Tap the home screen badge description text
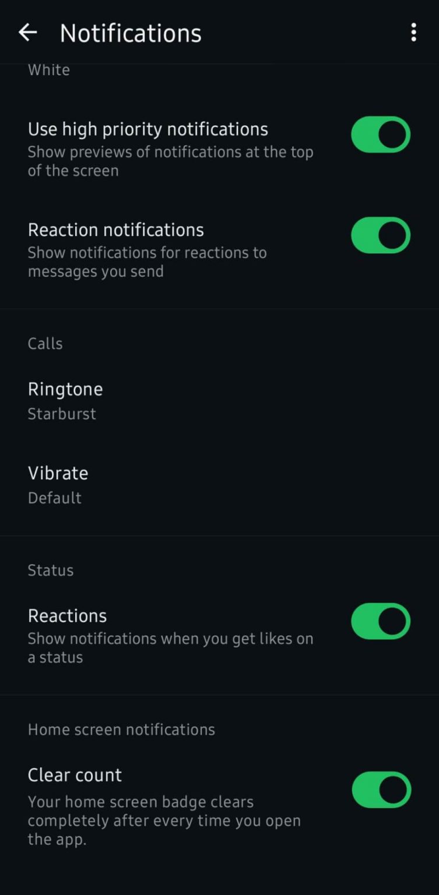439x895 pixels. pyautogui.click(x=164, y=820)
